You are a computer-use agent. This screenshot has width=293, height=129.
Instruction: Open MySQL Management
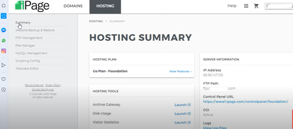[31, 53]
